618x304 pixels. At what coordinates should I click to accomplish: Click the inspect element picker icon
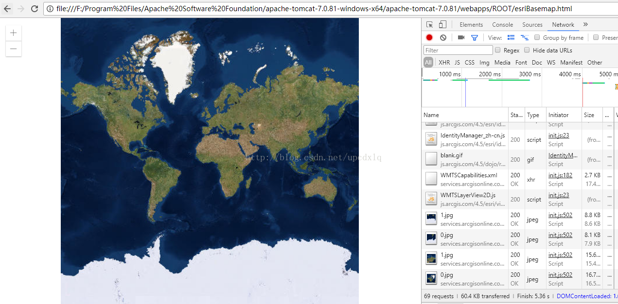click(430, 25)
